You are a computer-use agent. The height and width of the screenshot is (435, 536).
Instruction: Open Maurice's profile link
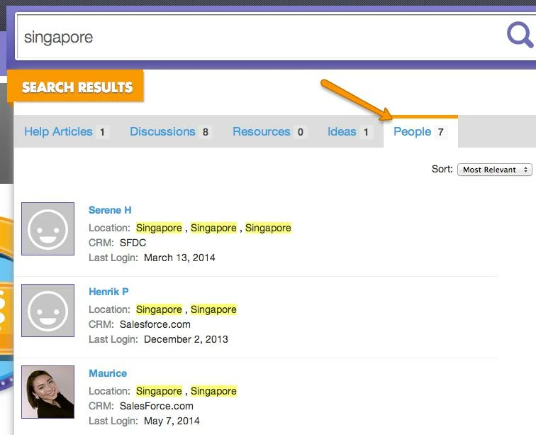click(108, 373)
